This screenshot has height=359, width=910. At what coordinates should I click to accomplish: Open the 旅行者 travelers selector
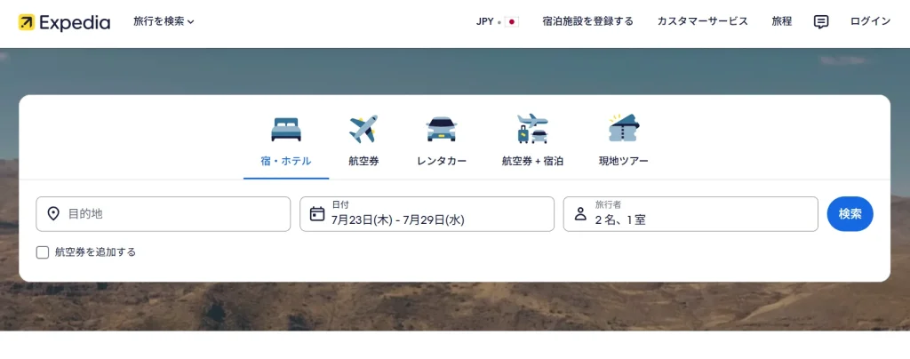point(690,214)
